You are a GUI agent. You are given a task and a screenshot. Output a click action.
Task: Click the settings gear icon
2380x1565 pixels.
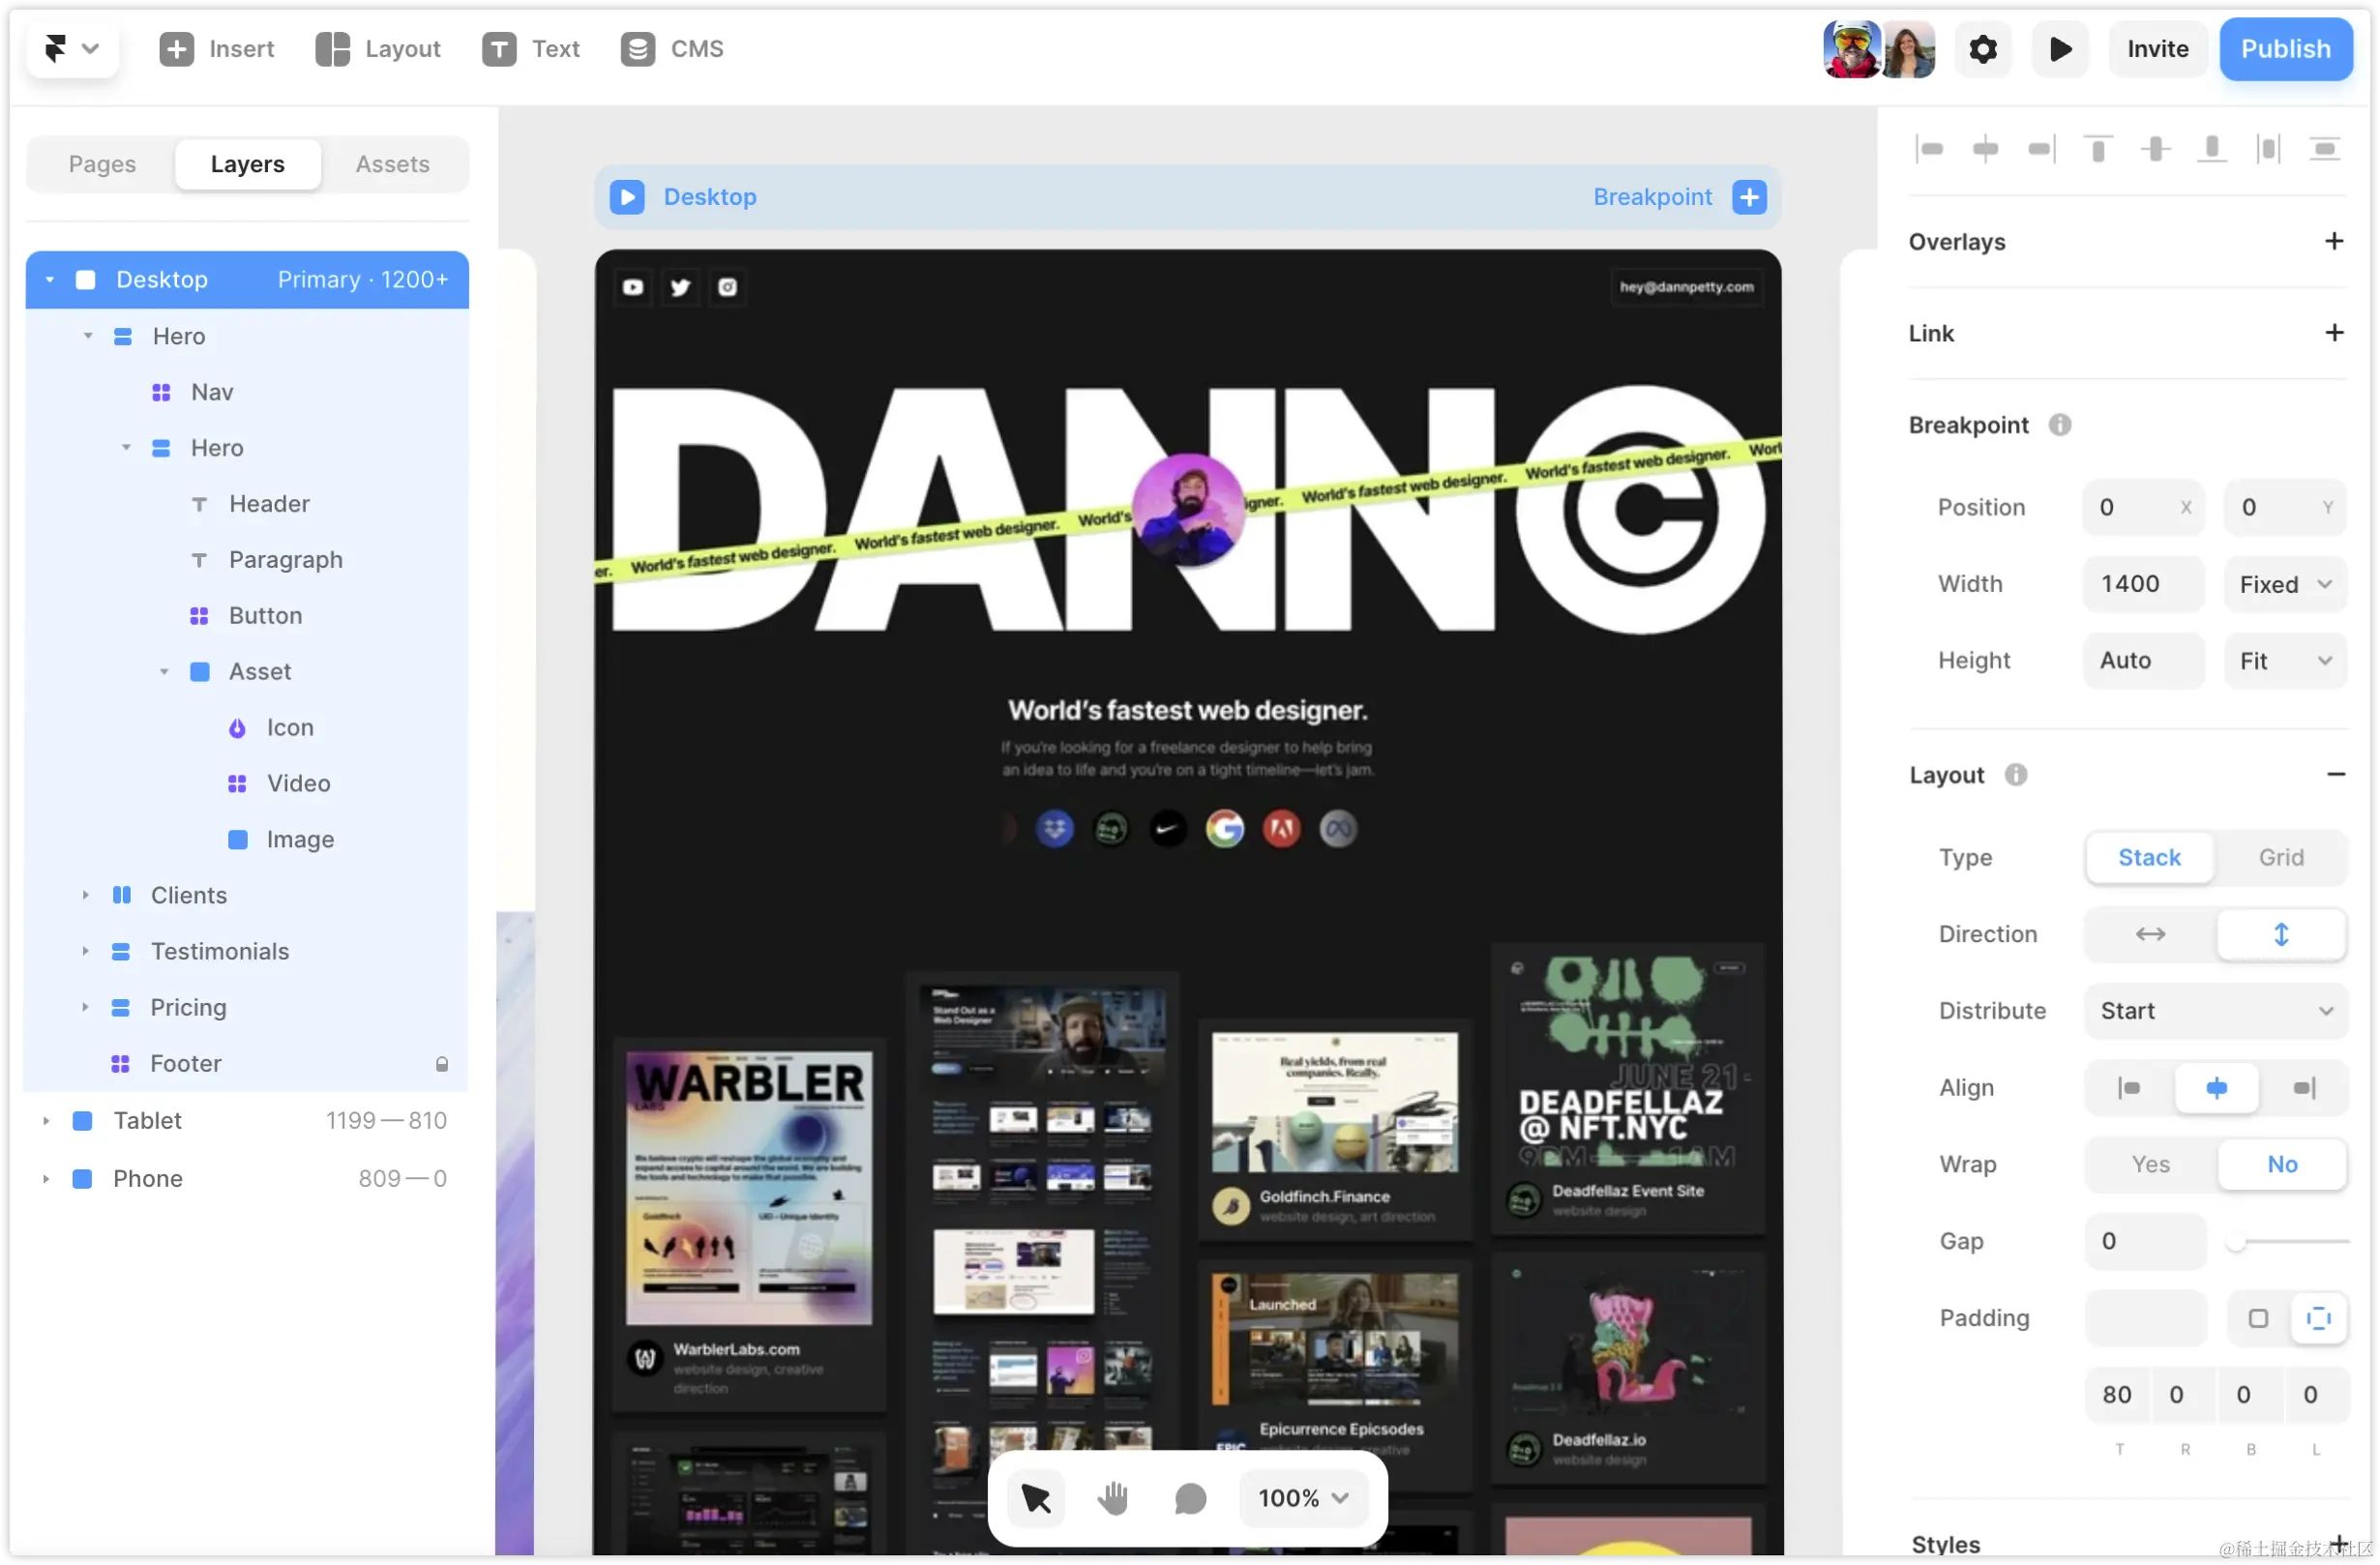coord(1982,49)
